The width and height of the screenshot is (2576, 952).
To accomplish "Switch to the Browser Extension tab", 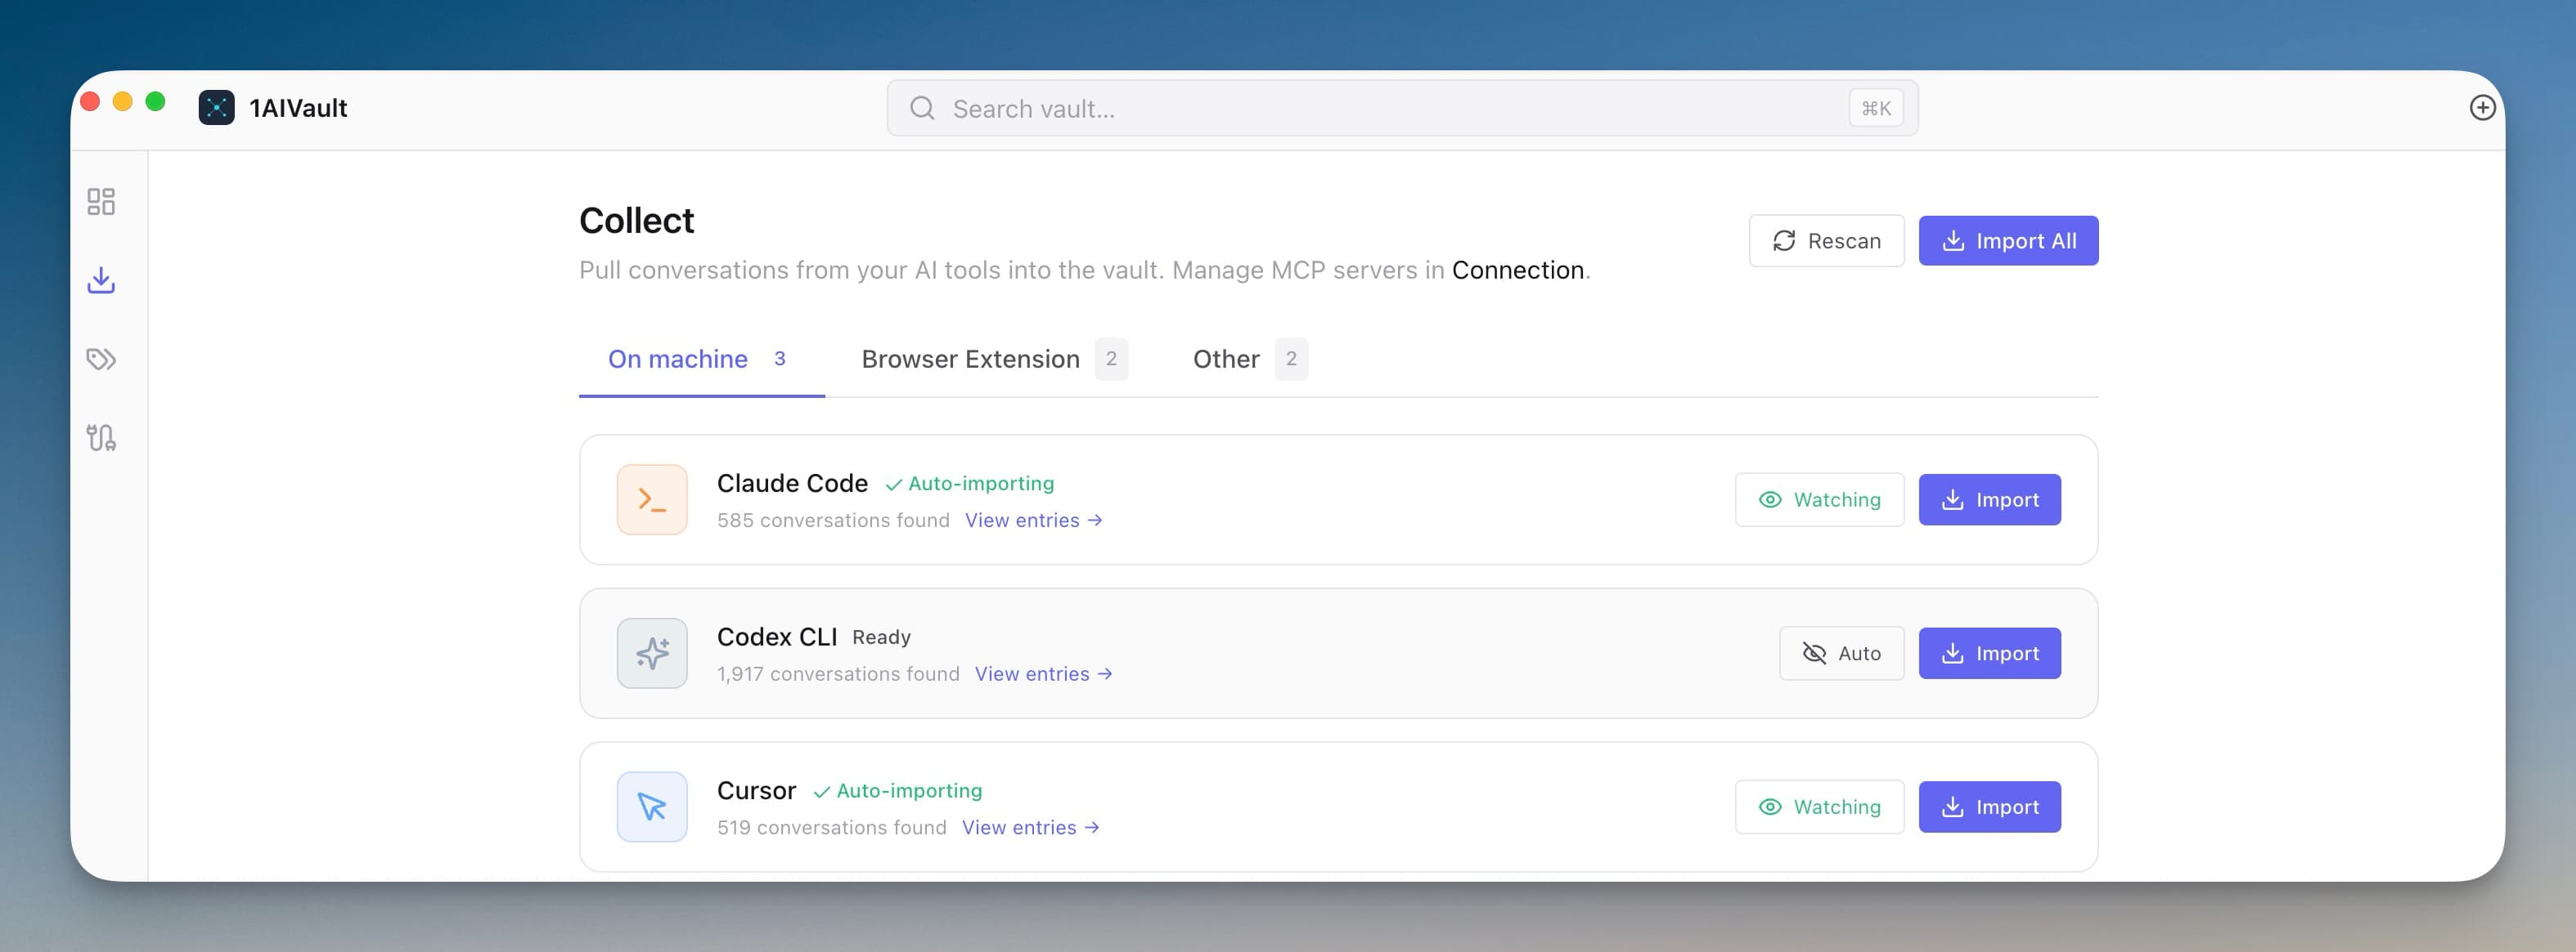I will 994,360.
